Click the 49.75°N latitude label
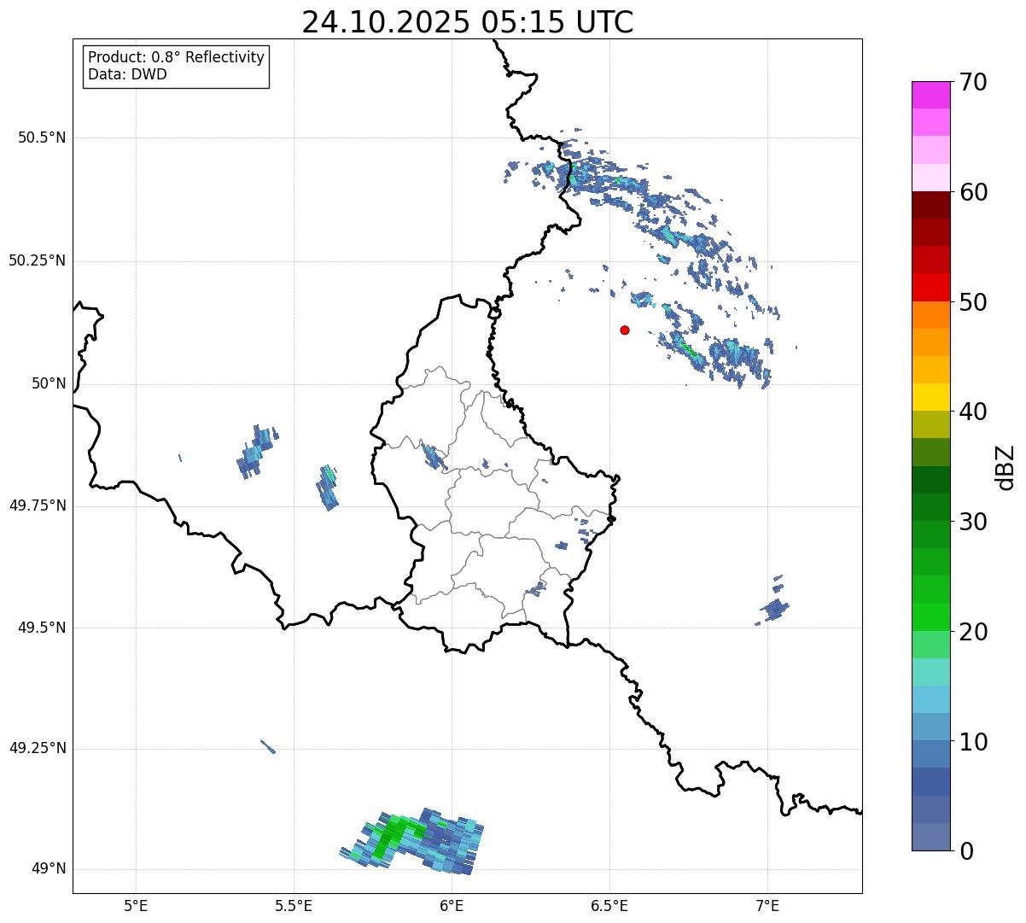The height and width of the screenshot is (923, 1026). point(38,505)
